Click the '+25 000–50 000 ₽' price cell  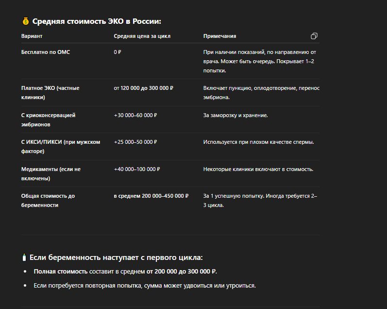pos(135,142)
